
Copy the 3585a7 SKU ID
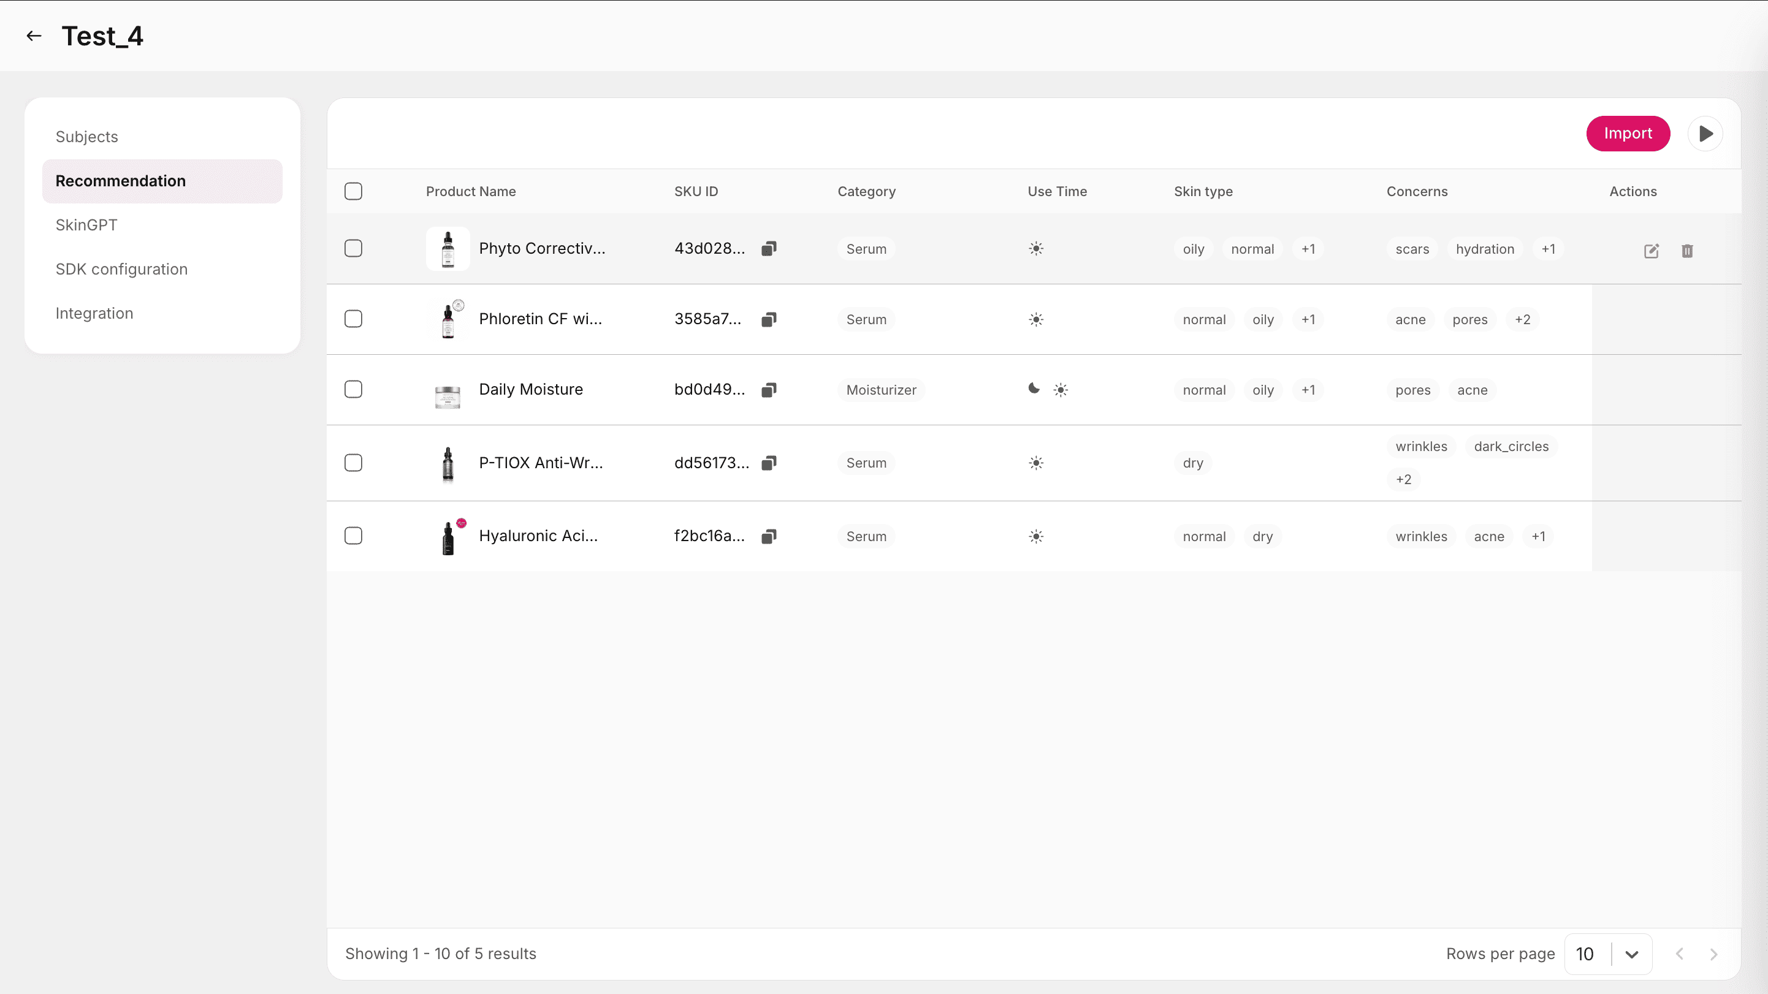(769, 320)
